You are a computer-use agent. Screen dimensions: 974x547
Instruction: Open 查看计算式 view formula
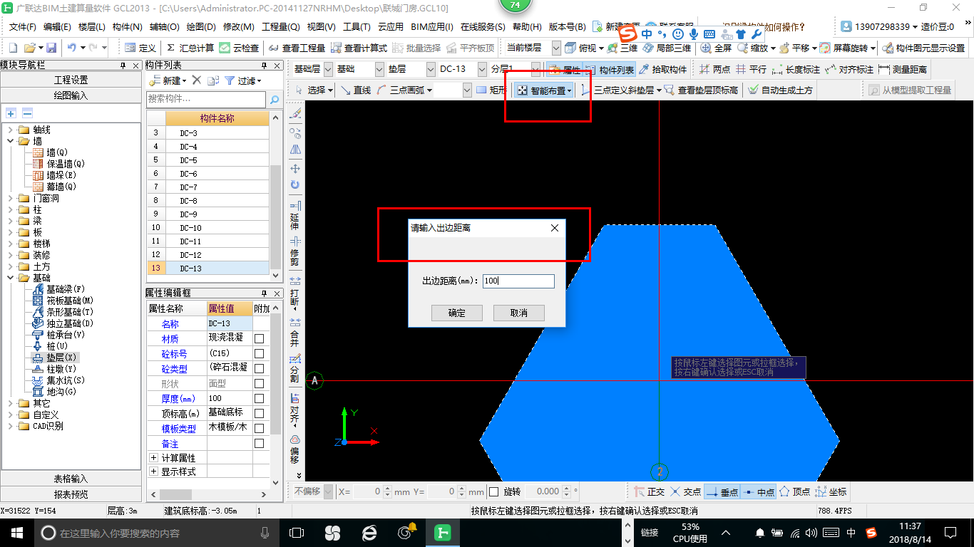(x=359, y=48)
